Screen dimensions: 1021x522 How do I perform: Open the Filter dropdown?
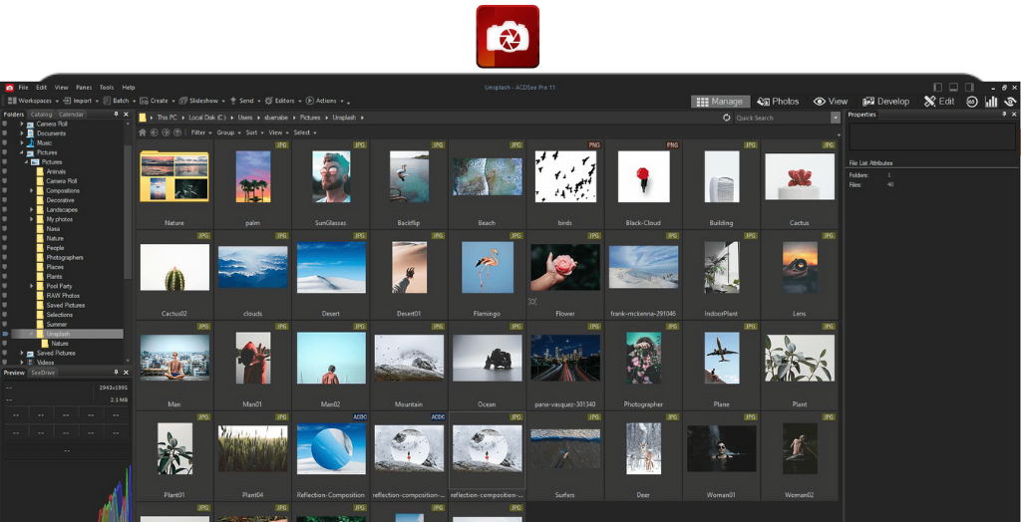199,132
